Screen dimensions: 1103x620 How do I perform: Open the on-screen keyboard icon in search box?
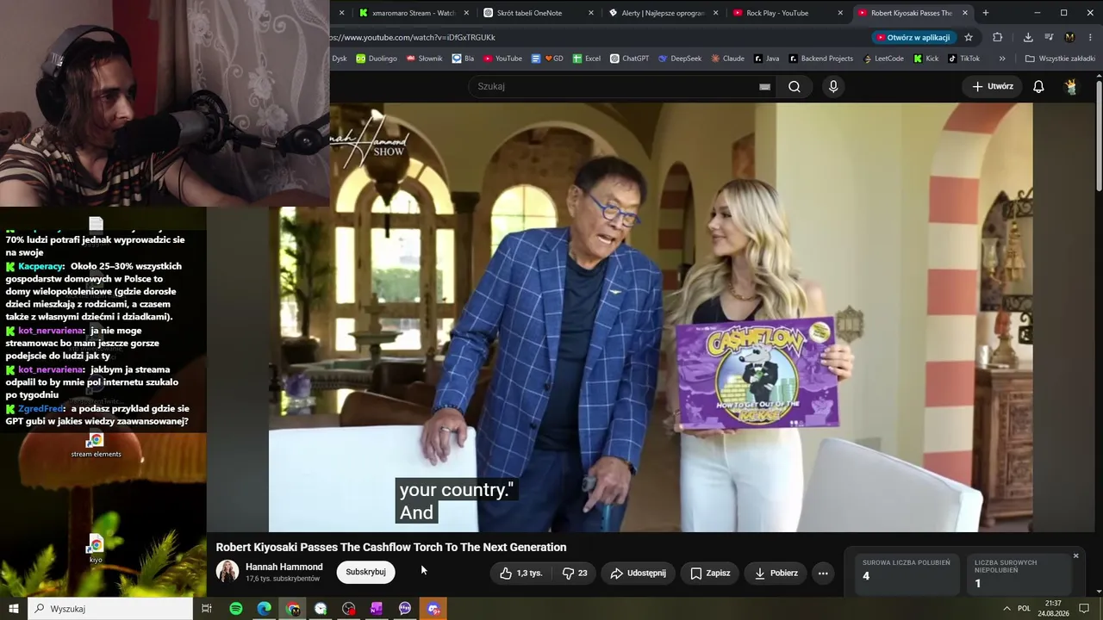(764, 86)
